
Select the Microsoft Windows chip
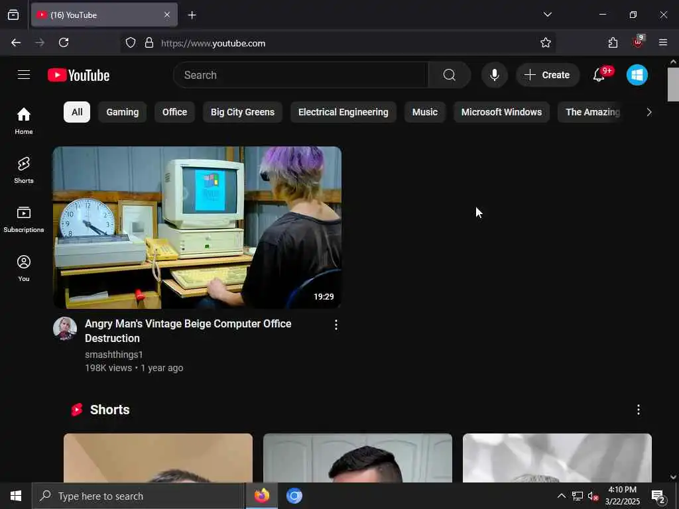(x=501, y=112)
